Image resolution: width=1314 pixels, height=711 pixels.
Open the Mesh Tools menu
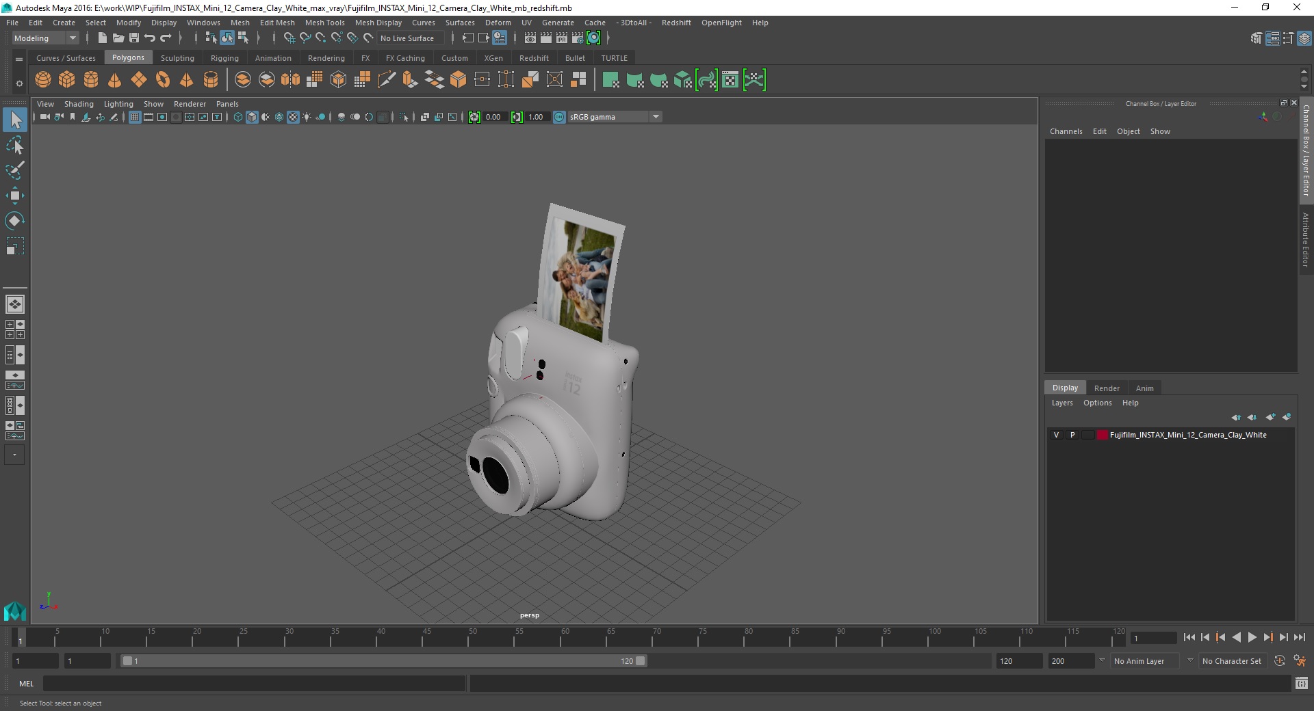[324, 23]
